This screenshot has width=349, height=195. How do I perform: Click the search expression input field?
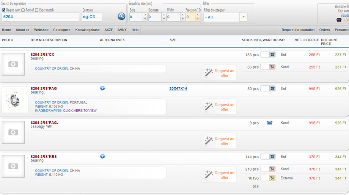pyautogui.click(x=40, y=17)
